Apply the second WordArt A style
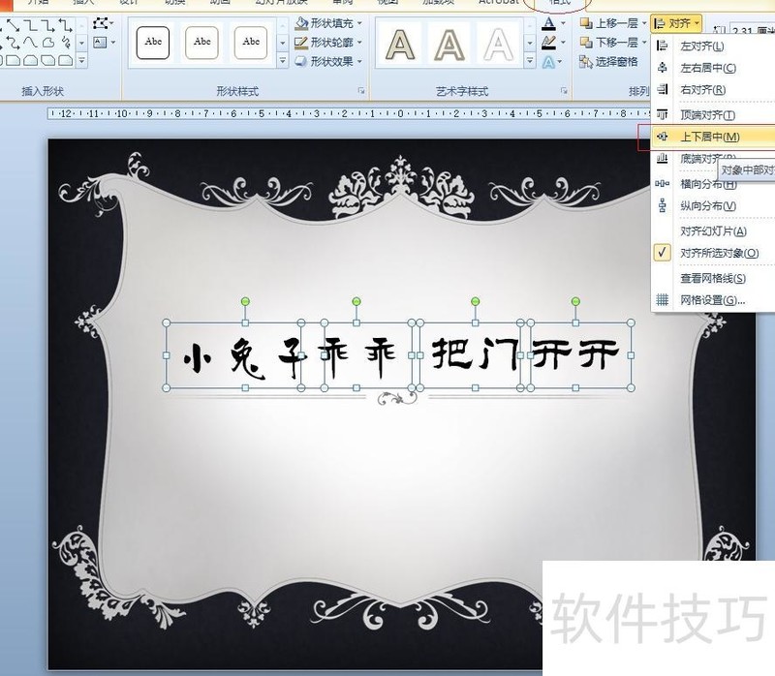Screen dimensions: 775x676 (x=449, y=45)
